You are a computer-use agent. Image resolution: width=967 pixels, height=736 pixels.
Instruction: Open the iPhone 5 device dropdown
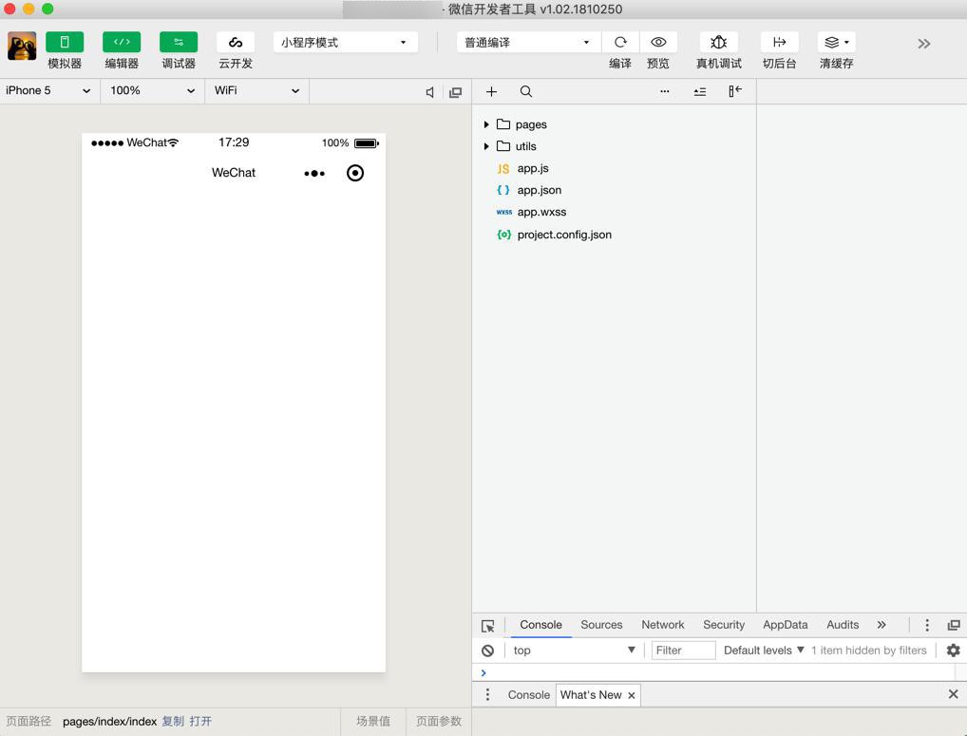point(49,90)
